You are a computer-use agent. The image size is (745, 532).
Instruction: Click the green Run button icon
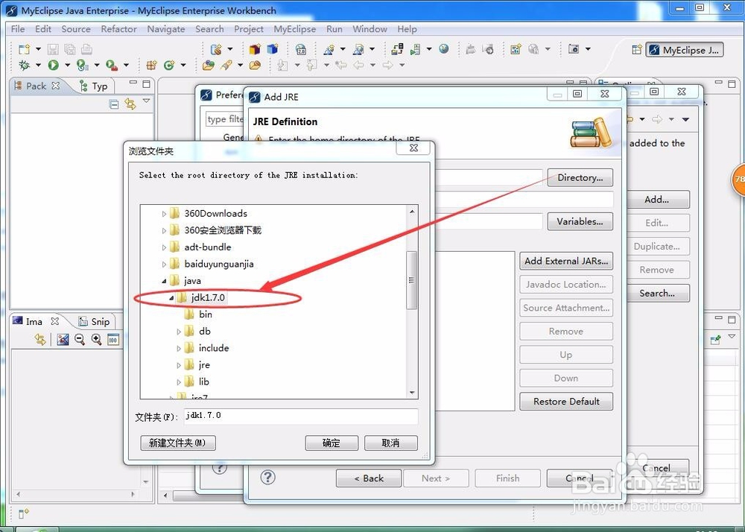[53, 65]
